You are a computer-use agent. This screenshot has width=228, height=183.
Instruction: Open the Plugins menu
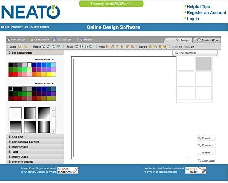click(x=86, y=40)
